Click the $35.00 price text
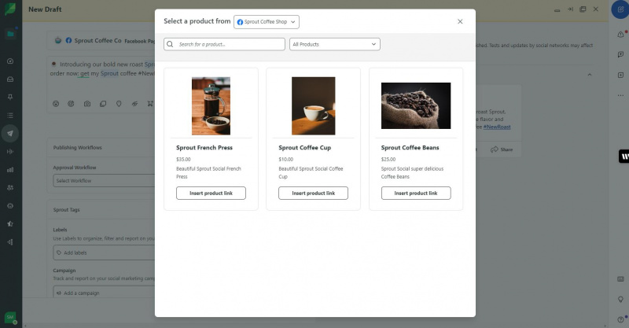The width and height of the screenshot is (629, 328). tap(183, 160)
